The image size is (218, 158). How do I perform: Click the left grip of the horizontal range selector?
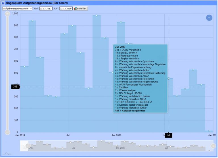28,146
